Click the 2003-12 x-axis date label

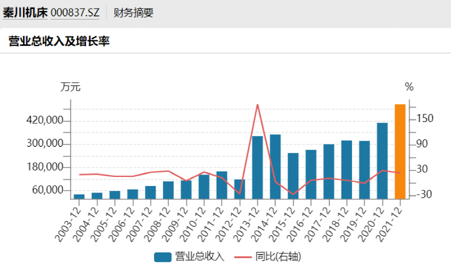pyautogui.click(x=68, y=224)
